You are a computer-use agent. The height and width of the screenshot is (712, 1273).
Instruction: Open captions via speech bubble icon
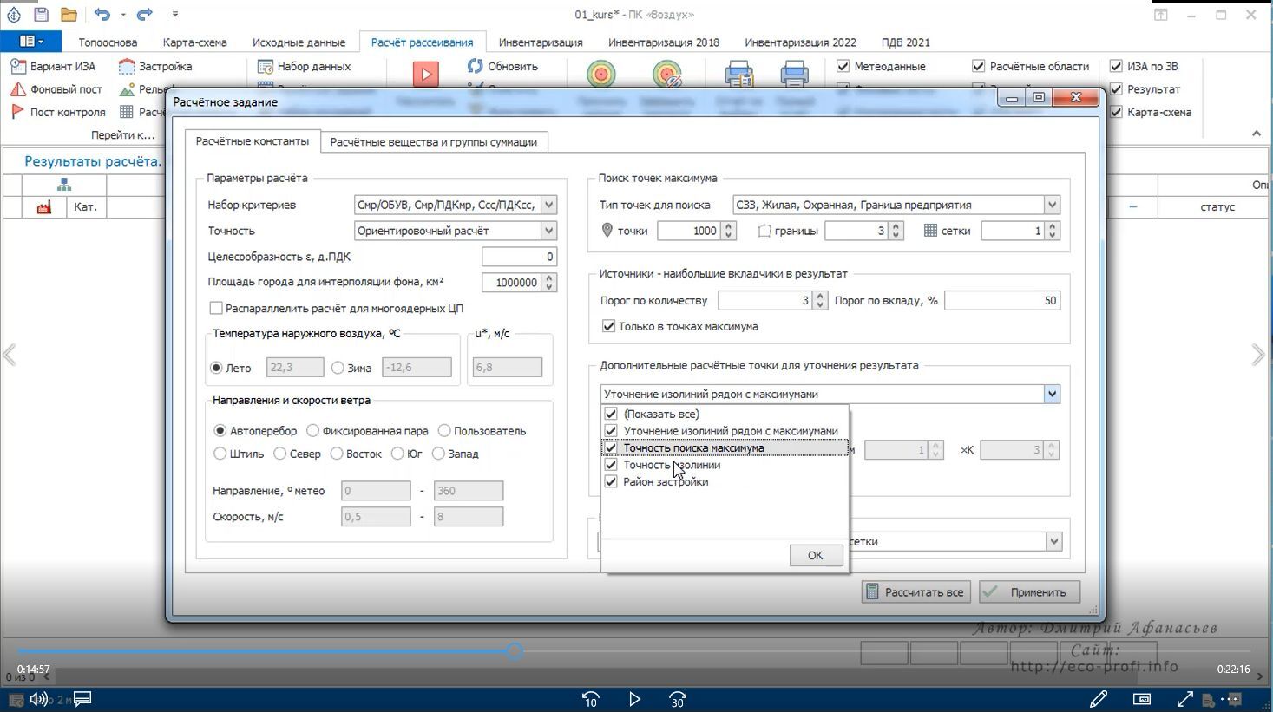coord(82,699)
